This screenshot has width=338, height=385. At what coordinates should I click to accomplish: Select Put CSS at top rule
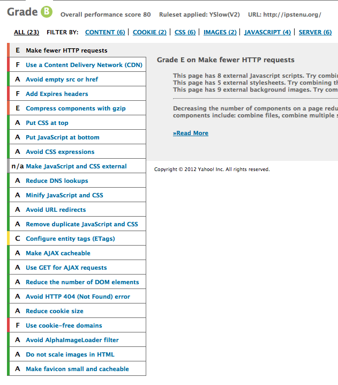47,123
